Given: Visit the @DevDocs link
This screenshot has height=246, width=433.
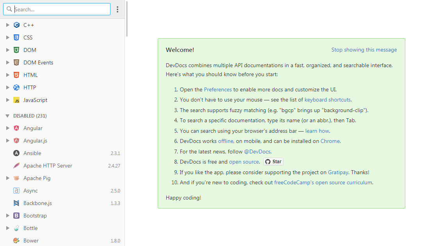Looking at the screenshot, I should [257, 152].
